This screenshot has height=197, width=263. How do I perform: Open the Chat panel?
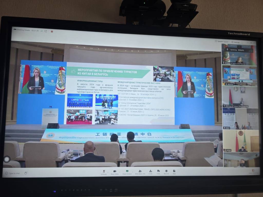coord(158,172)
